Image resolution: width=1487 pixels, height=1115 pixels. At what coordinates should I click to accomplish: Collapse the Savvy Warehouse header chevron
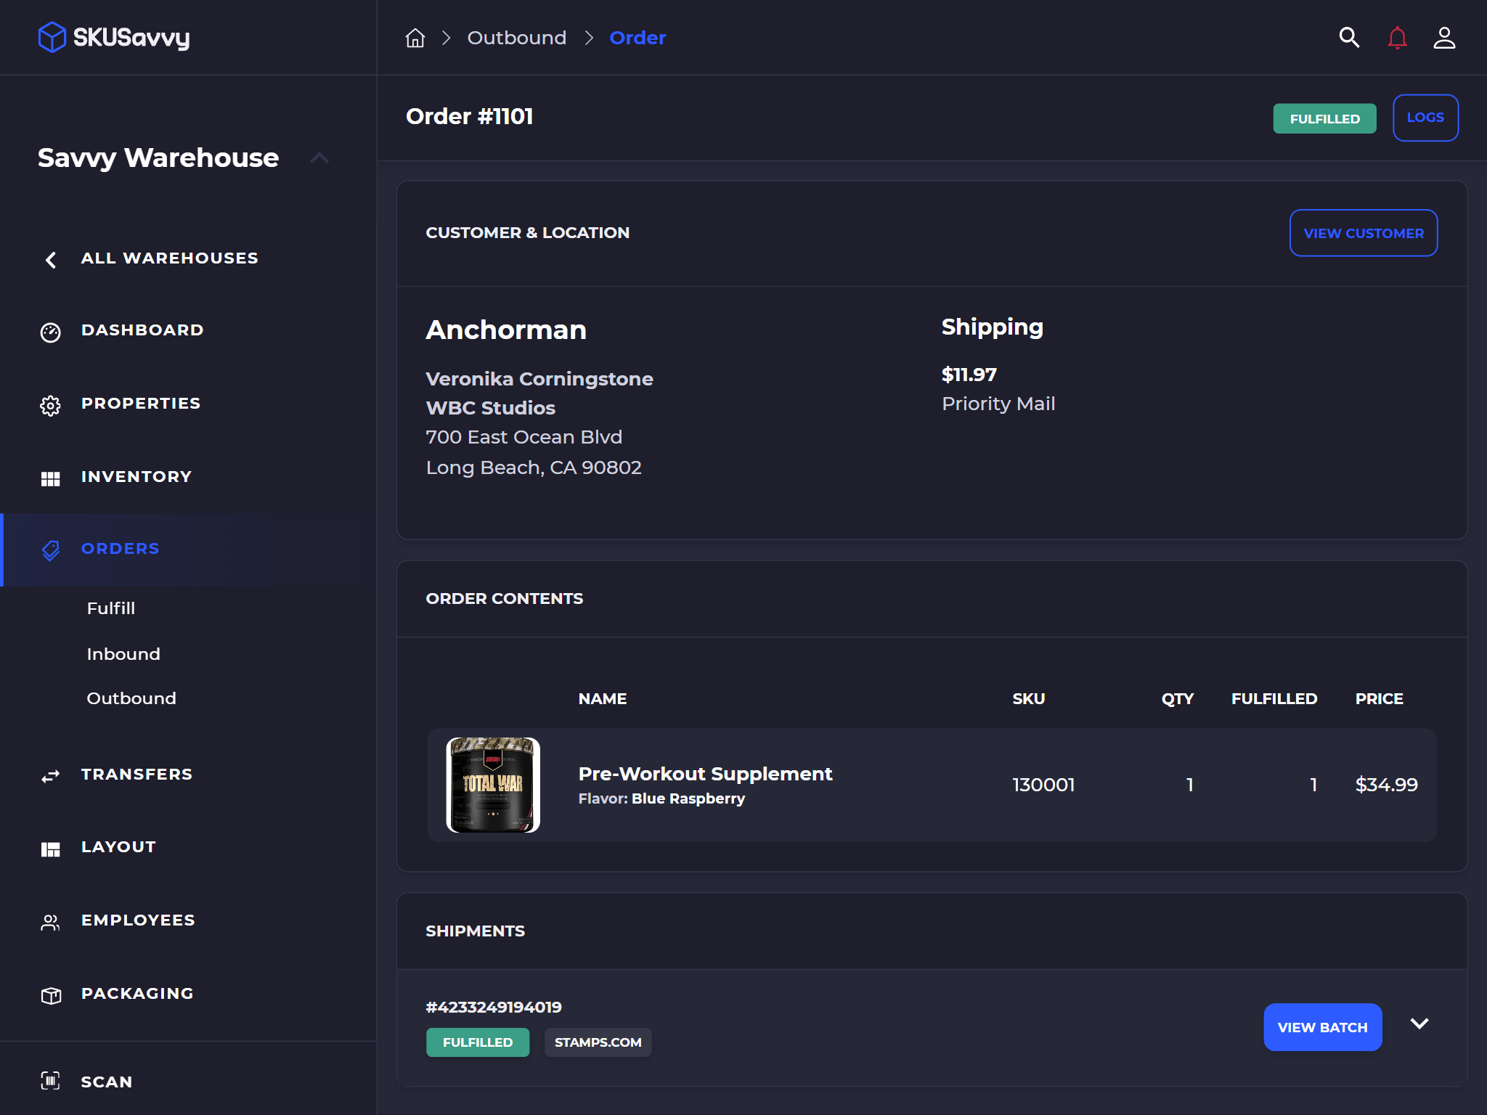pos(319,158)
